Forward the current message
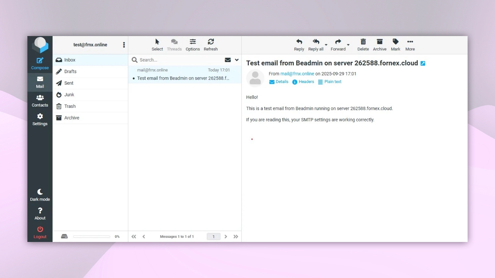495x278 pixels. (x=338, y=45)
